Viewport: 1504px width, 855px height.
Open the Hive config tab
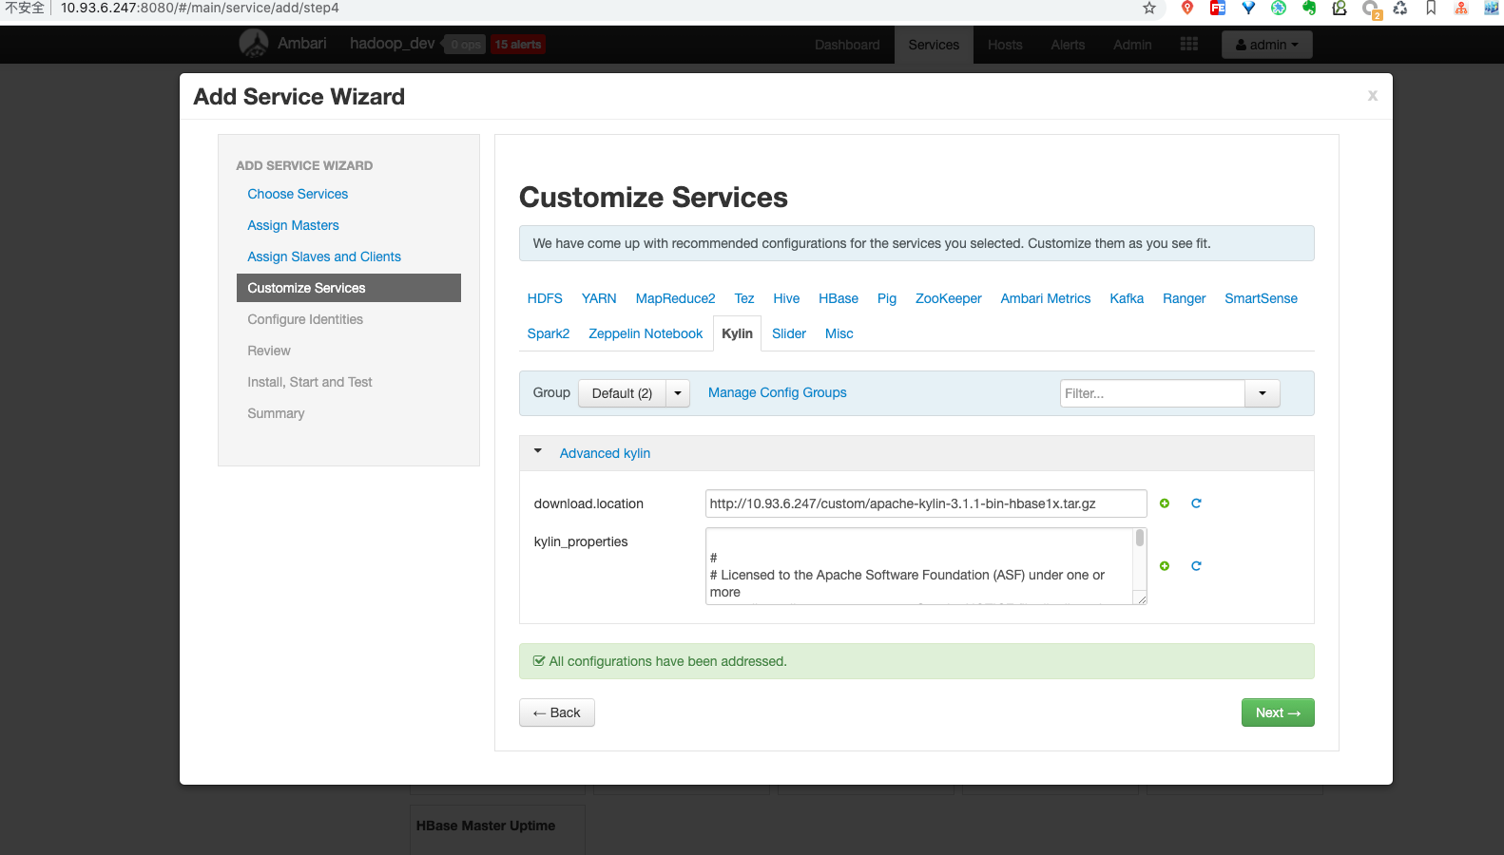[786, 298]
